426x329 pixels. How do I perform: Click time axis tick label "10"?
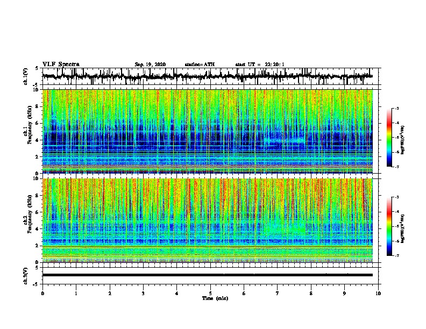pos(378,294)
